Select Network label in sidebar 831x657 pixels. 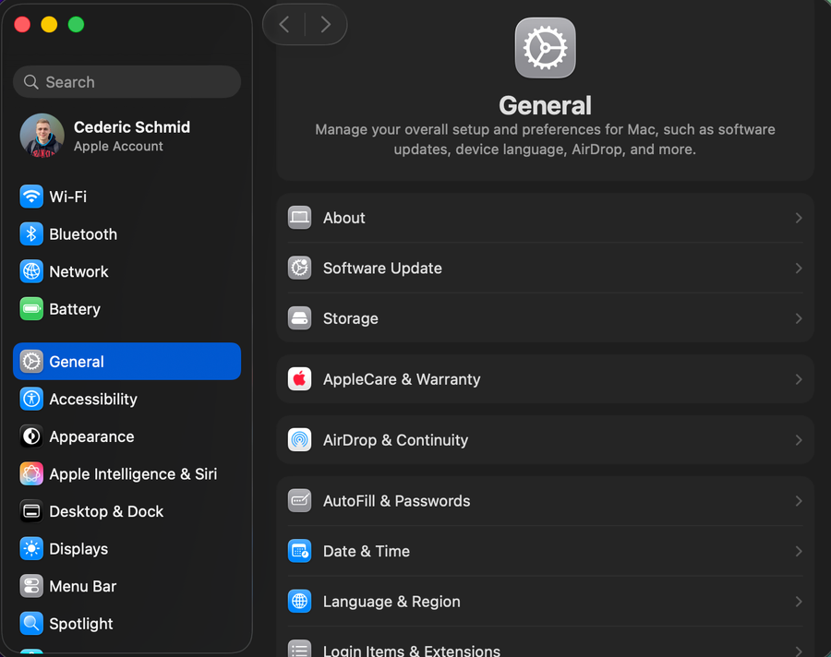[79, 271]
